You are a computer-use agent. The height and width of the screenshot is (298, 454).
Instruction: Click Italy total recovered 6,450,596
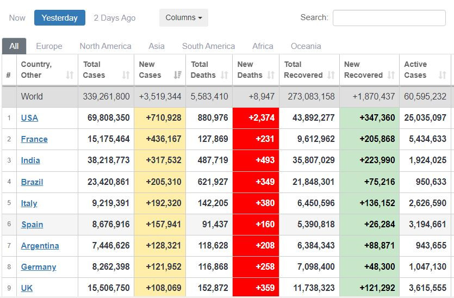coord(316,203)
